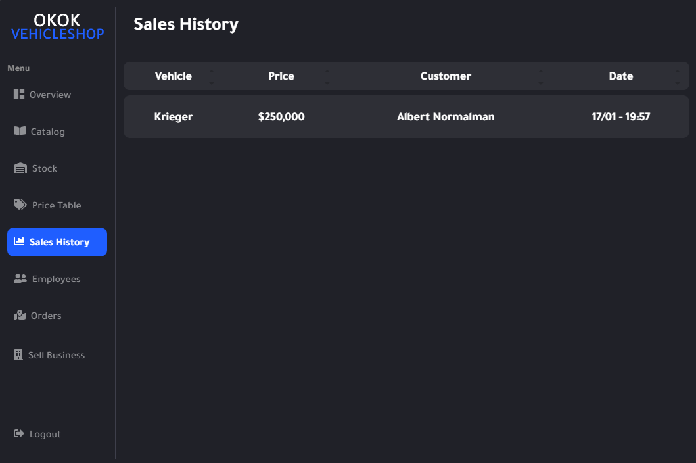
Task: Click the Sales History chart icon
Action: pyautogui.click(x=19, y=242)
